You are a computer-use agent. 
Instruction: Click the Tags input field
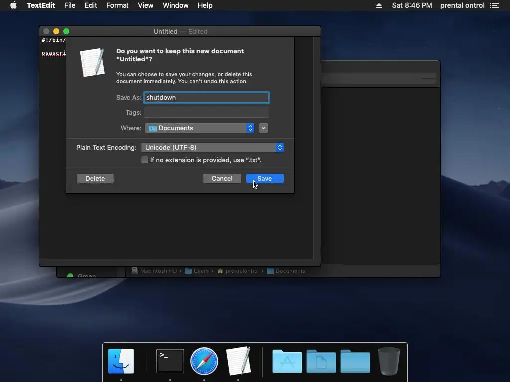(207, 113)
